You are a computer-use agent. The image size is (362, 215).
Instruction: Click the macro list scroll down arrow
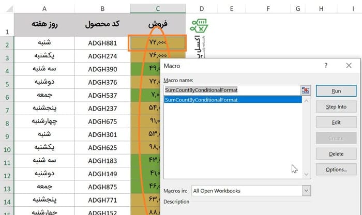[x=306, y=174]
